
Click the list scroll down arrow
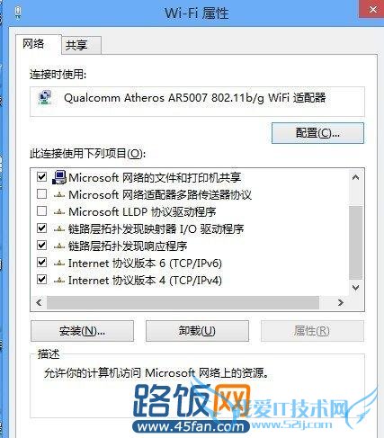[356, 288]
